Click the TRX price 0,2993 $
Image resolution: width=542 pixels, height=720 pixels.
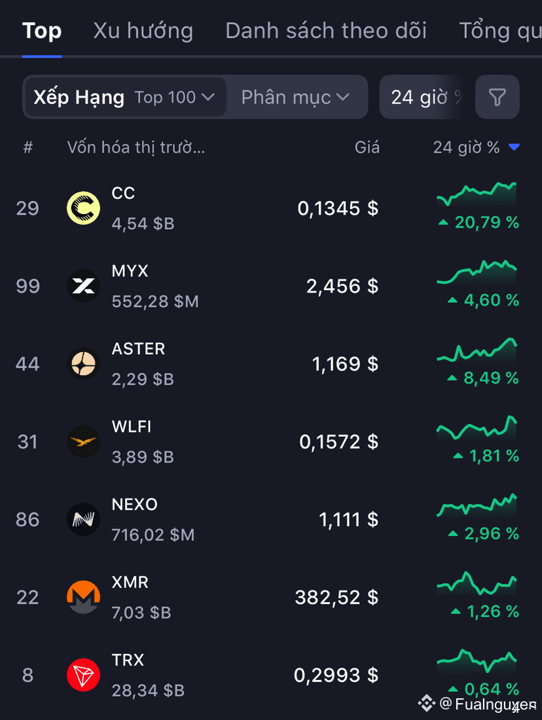pos(336,675)
